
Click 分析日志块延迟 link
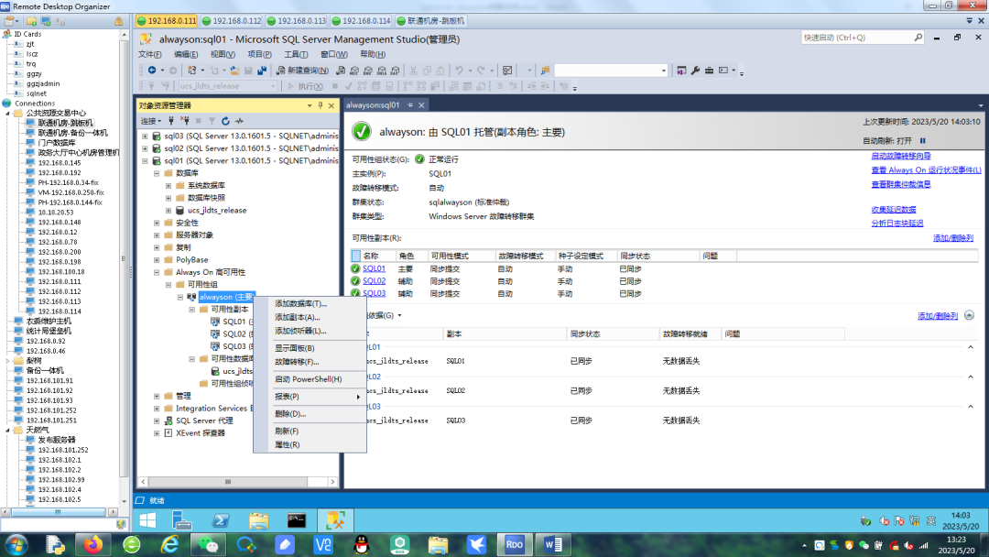click(897, 224)
